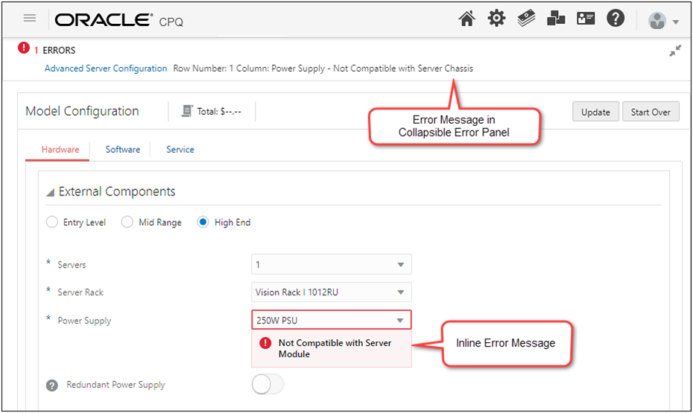This screenshot has width=693, height=413.
Task: Collapse the error panel with arrows icon
Action: [675, 51]
